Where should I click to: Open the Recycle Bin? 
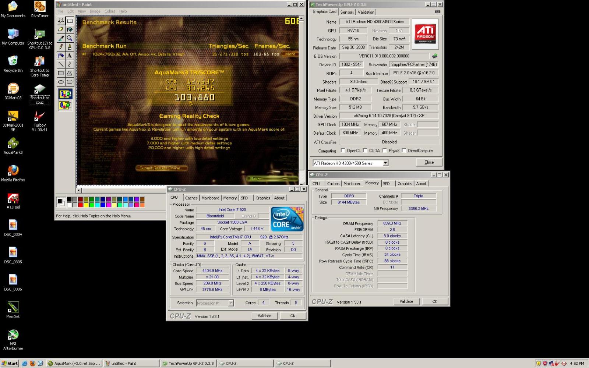pos(13,64)
